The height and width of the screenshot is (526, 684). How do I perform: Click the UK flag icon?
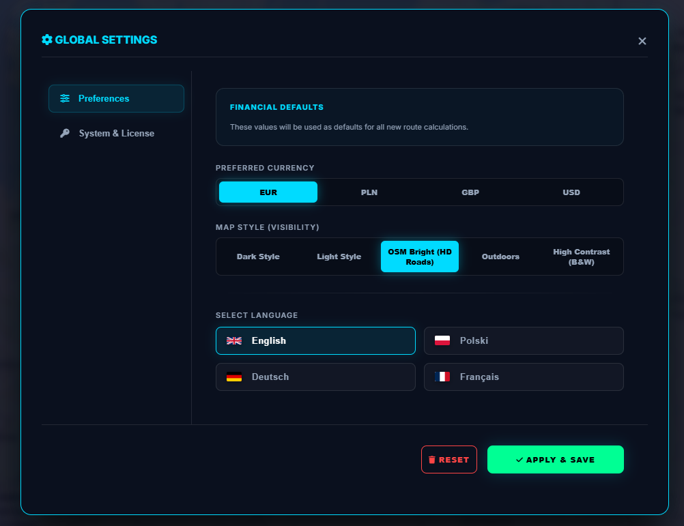(234, 340)
